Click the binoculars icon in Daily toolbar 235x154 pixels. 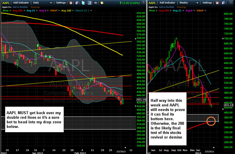pyautogui.click(x=96, y=3)
